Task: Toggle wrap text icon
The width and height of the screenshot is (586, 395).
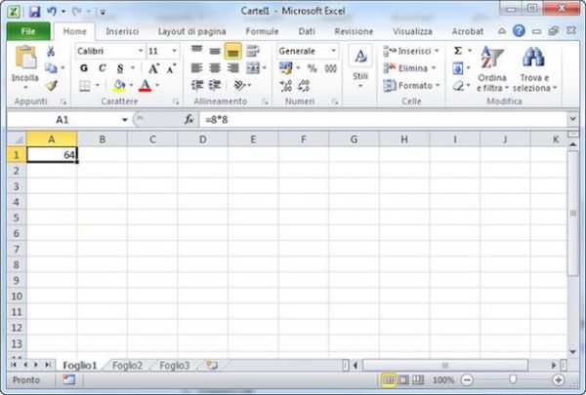Action: pos(253,51)
